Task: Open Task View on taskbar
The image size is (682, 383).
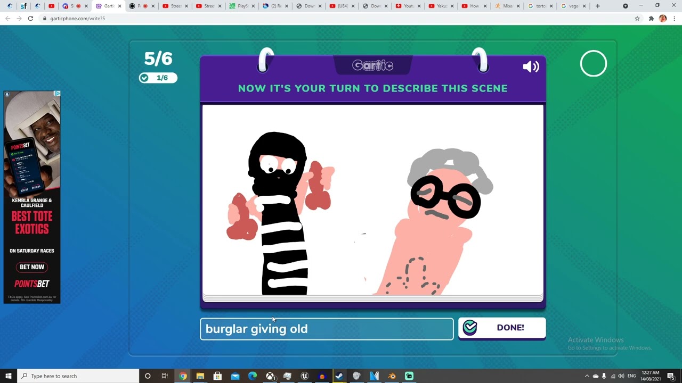Action: coord(165,376)
